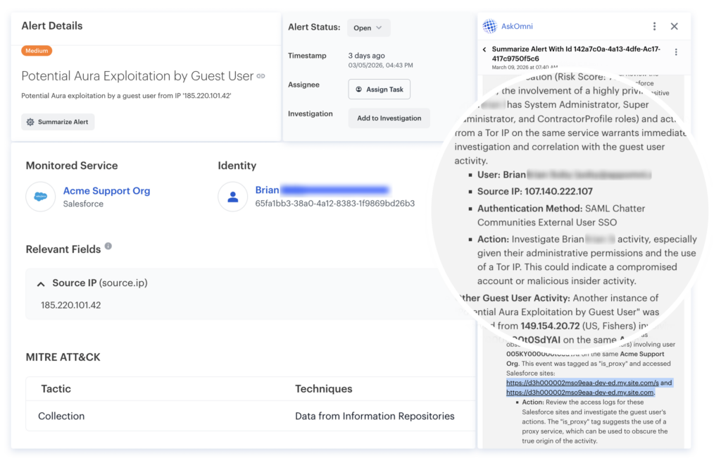Close the AskOmni panel

point(674,26)
